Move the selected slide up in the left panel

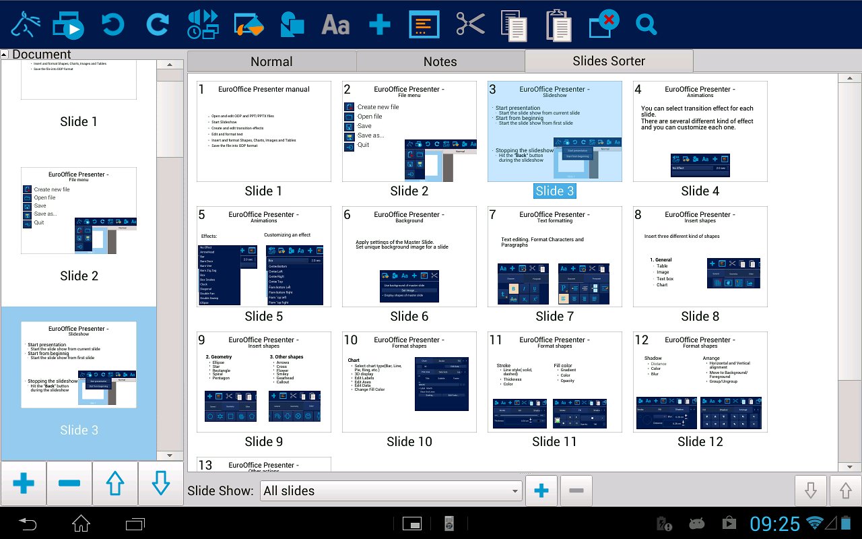click(x=115, y=483)
